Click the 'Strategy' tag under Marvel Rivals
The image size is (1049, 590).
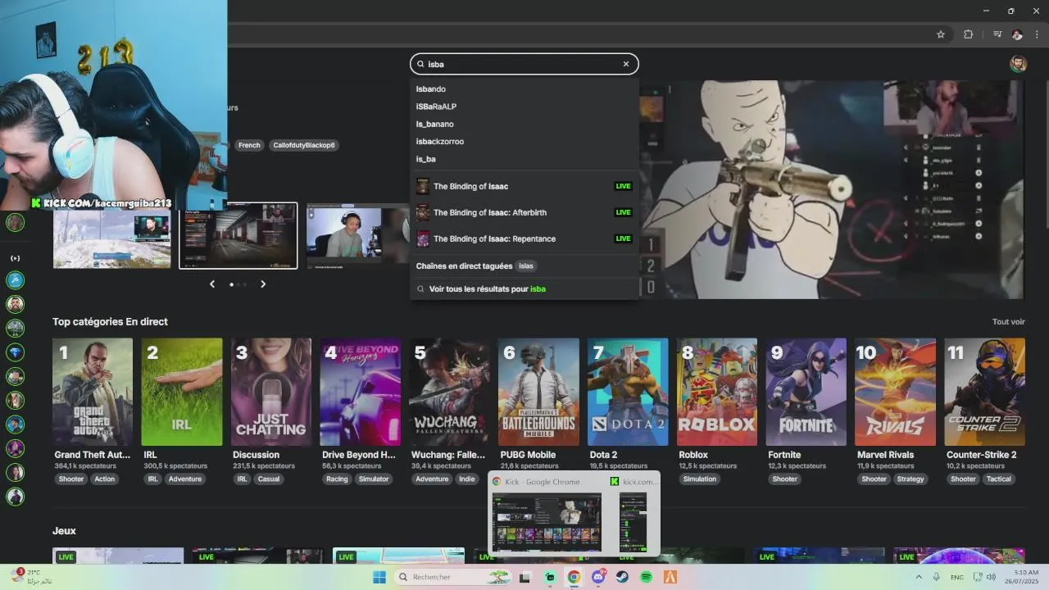(x=910, y=479)
